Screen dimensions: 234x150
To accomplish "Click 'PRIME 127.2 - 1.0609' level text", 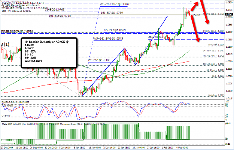I will (214, 31).
